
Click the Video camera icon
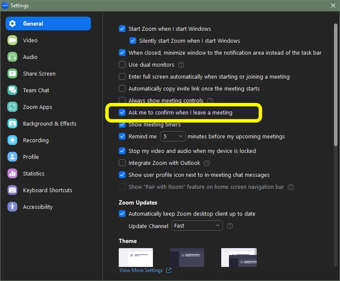12,40
